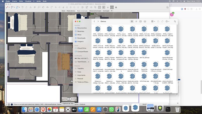Click the Finder share icon

point(158,21)
